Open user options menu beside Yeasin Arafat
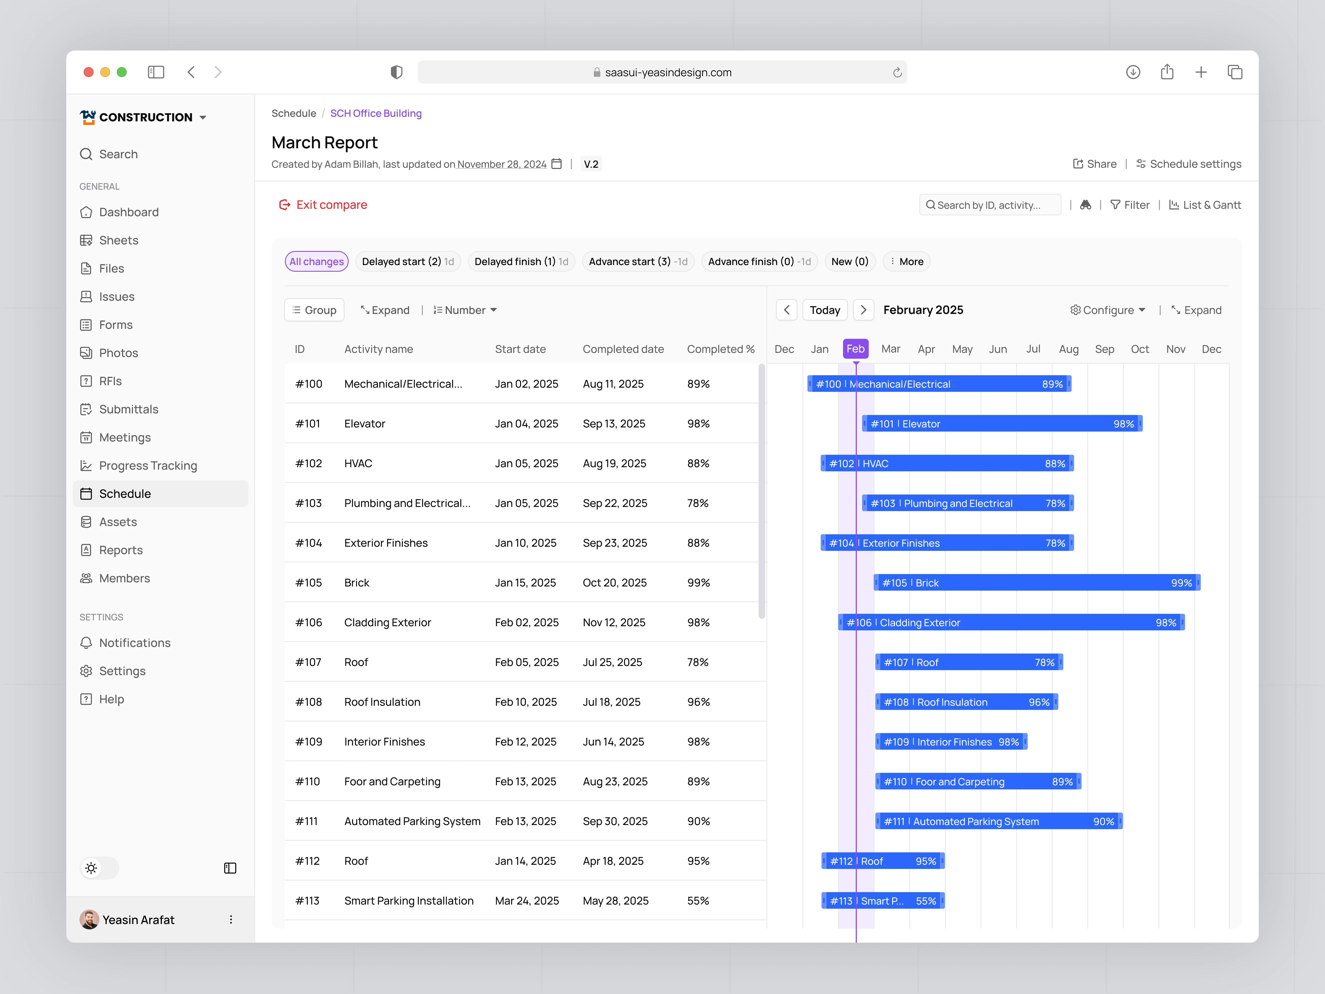 click(231, 919)
